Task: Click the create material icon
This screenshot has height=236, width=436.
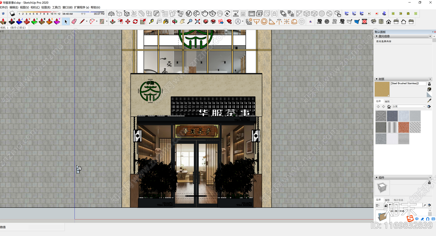Action: tap(429, 89)
